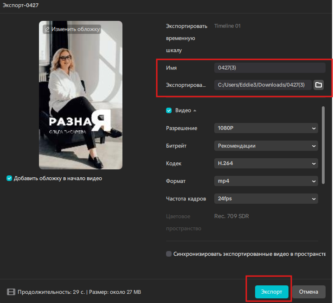Click the export path input field
The width and height of the screenshot is (333, 303).
[x=263, y=85]
